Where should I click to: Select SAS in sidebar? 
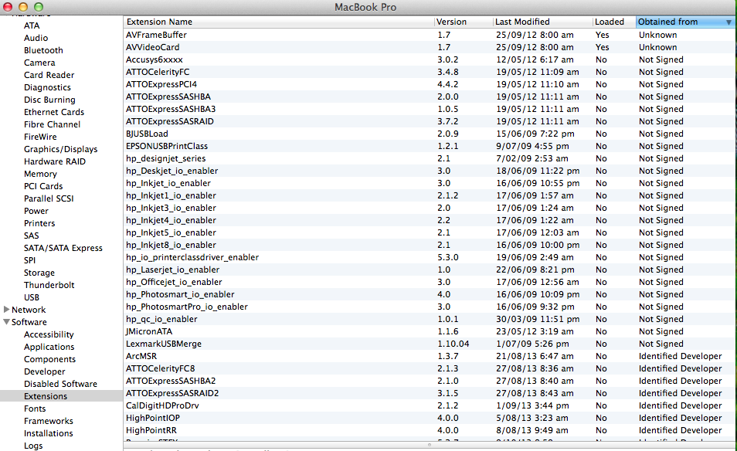click(x=32, y=236)
